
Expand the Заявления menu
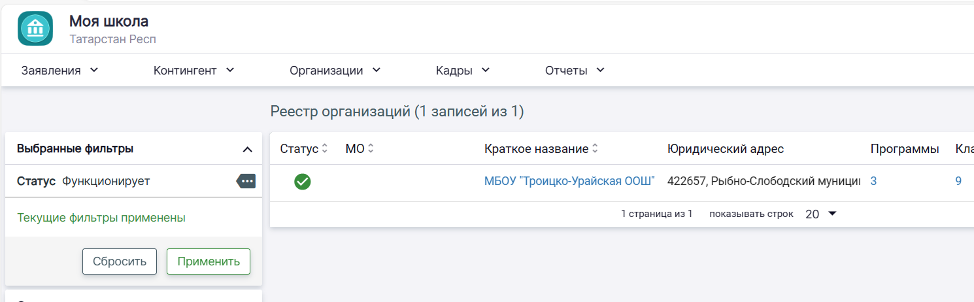click(x=59, y=71)
